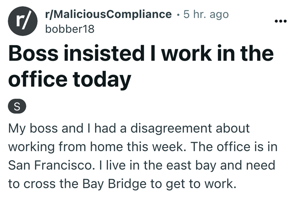Visit the r/MaliciousCompliance subreddit link

[x=108, y=14]
